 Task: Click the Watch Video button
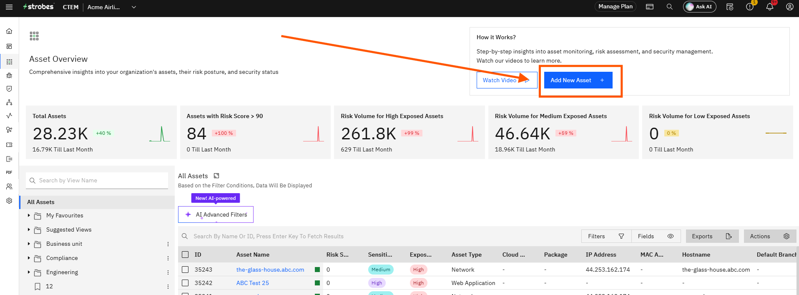point(507,80)
